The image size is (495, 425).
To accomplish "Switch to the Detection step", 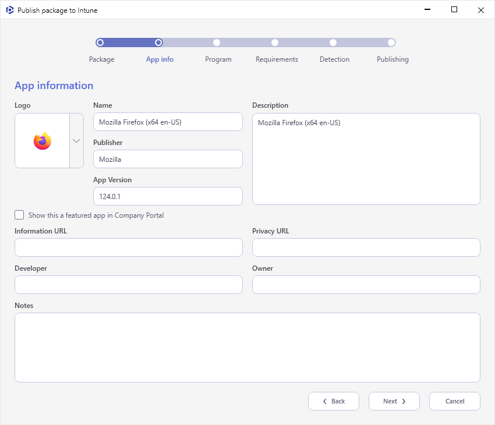I will (x=334, y=59).
